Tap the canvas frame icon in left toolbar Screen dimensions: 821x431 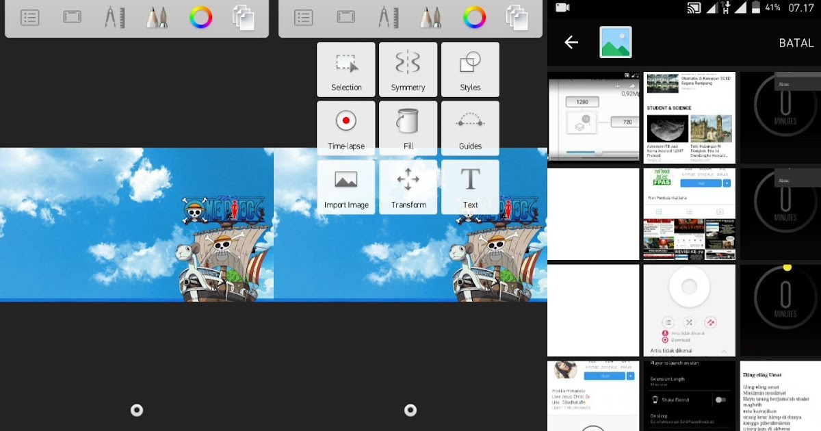[x=73, y=18]
